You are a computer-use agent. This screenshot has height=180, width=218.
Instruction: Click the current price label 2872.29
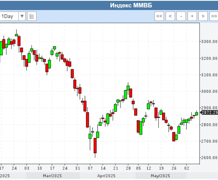tap(209, 112)
